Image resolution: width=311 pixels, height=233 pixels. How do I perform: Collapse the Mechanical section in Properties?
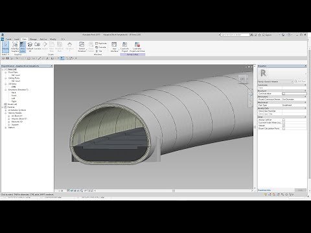305,102
